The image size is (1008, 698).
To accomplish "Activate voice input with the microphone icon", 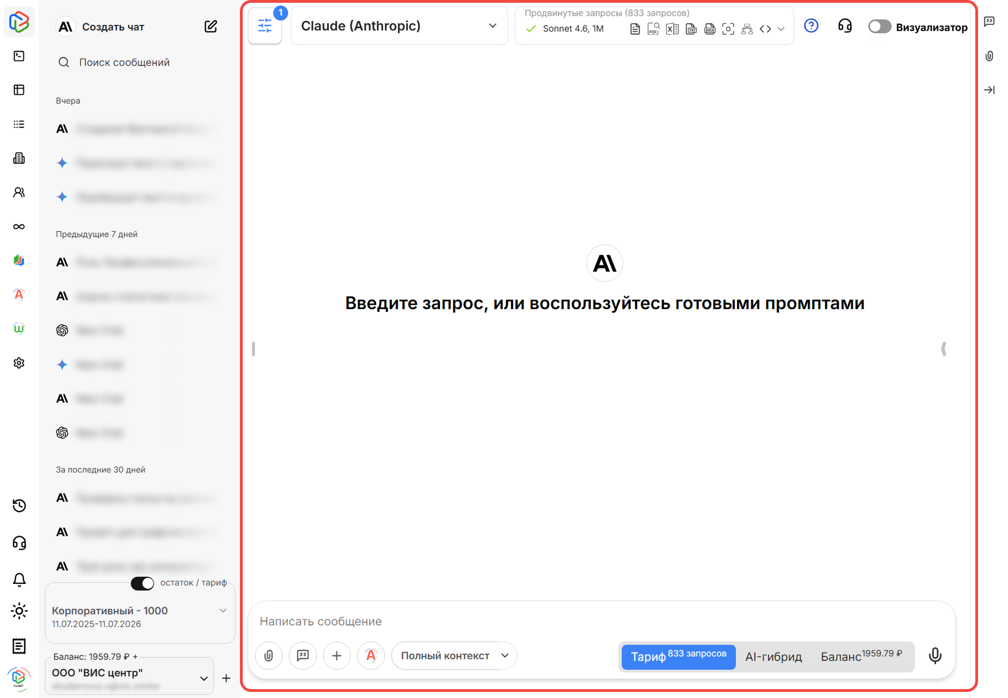I will [x=935, y=655].
